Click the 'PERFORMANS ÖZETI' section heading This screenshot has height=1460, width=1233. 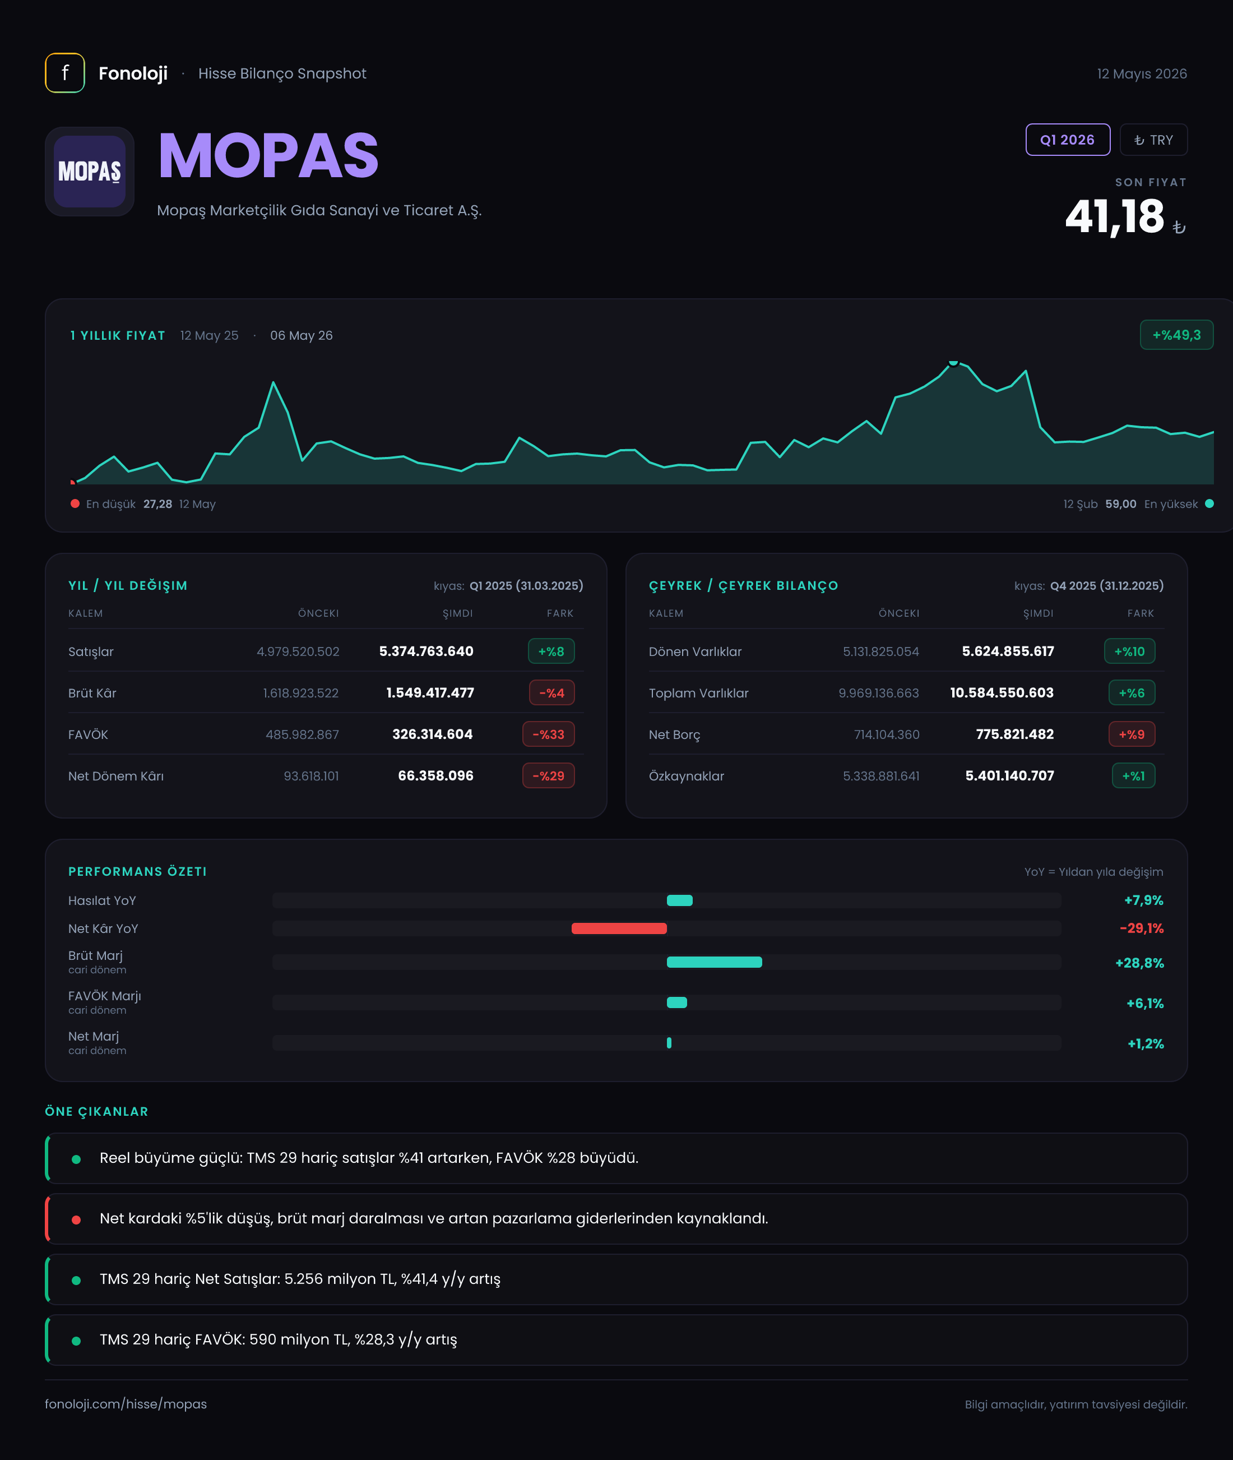click(x=138, y=871)
